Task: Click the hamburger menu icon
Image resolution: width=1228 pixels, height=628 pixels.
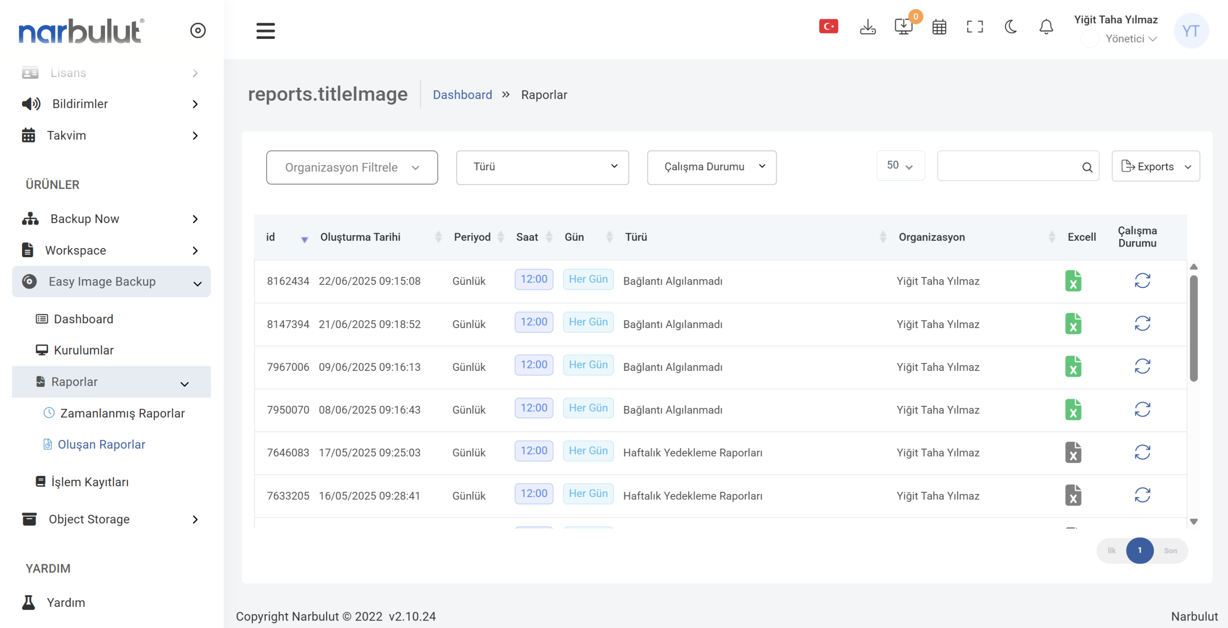Action: point(265,31)
